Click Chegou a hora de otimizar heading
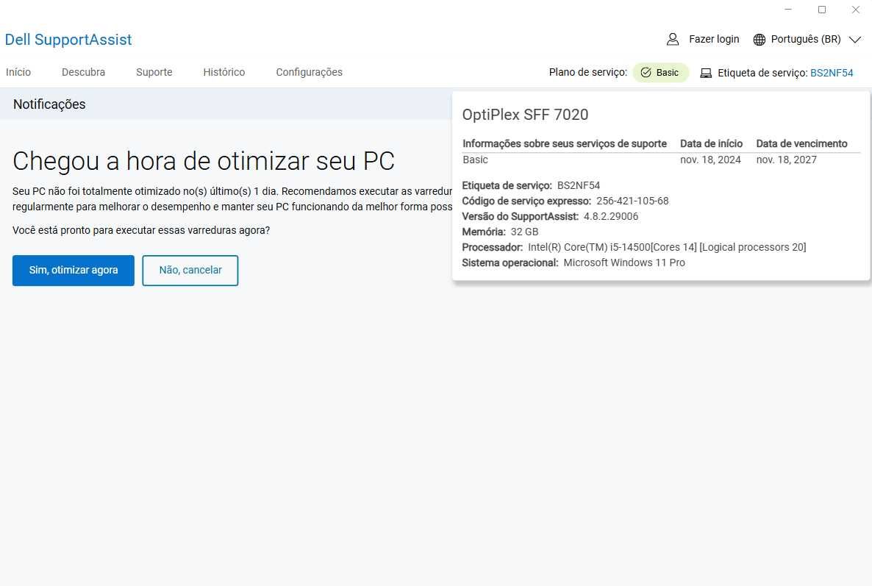This screenshot has height=586, width=872. [x=204, y=161]
